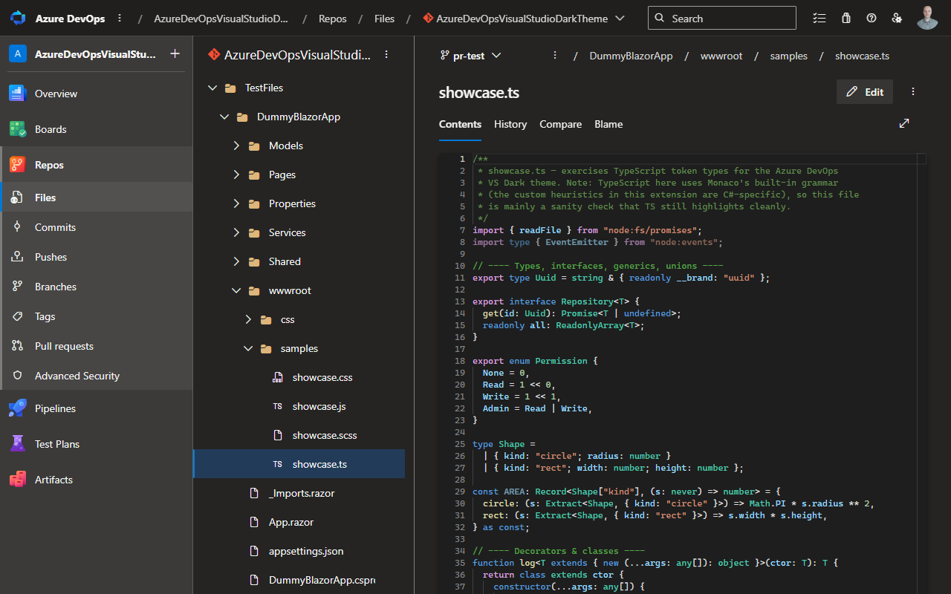Click the Edit button

click(865, 92)
